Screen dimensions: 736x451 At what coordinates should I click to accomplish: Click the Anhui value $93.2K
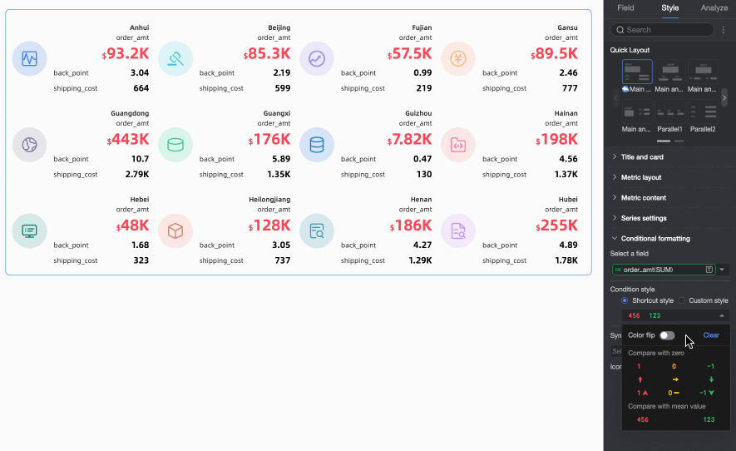[126, 53]
